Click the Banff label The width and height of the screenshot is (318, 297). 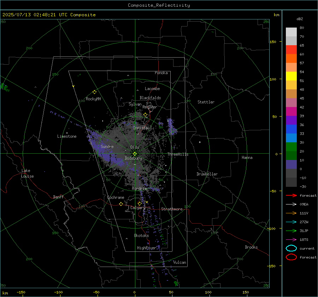click(58, 197)
